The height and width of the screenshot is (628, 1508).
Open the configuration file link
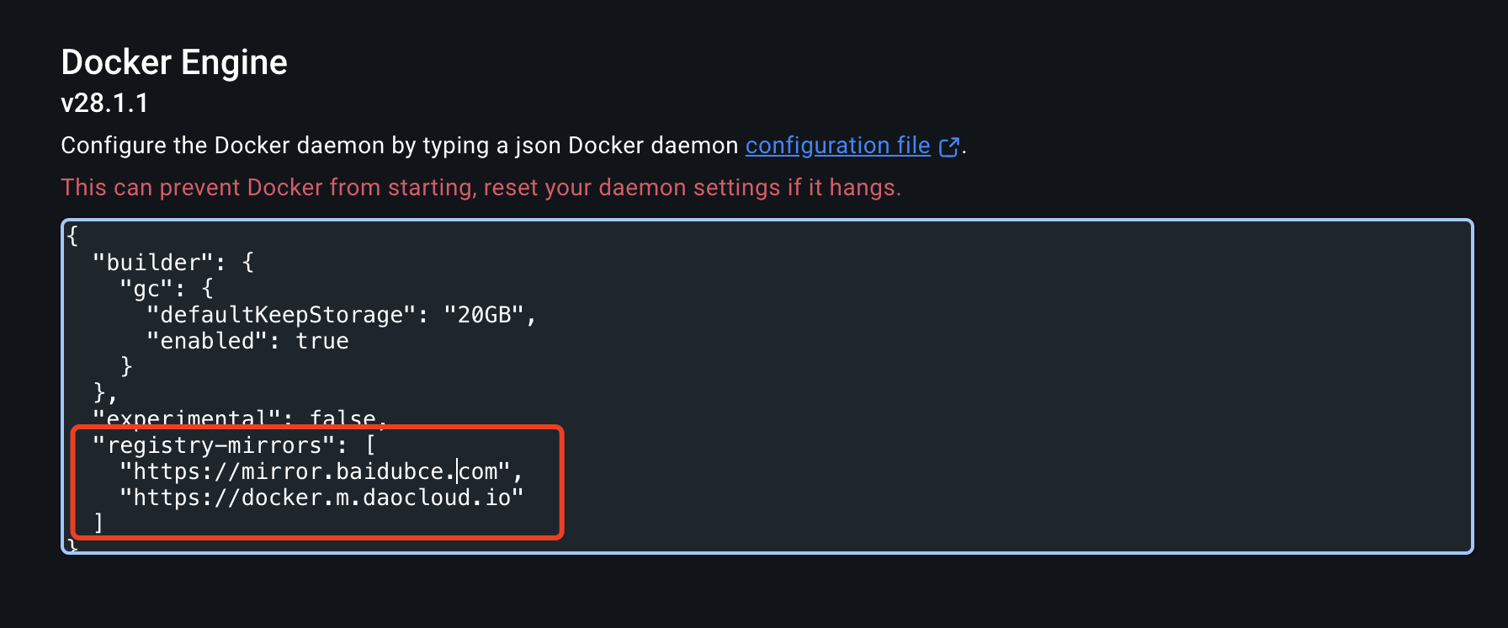[837, 146]
